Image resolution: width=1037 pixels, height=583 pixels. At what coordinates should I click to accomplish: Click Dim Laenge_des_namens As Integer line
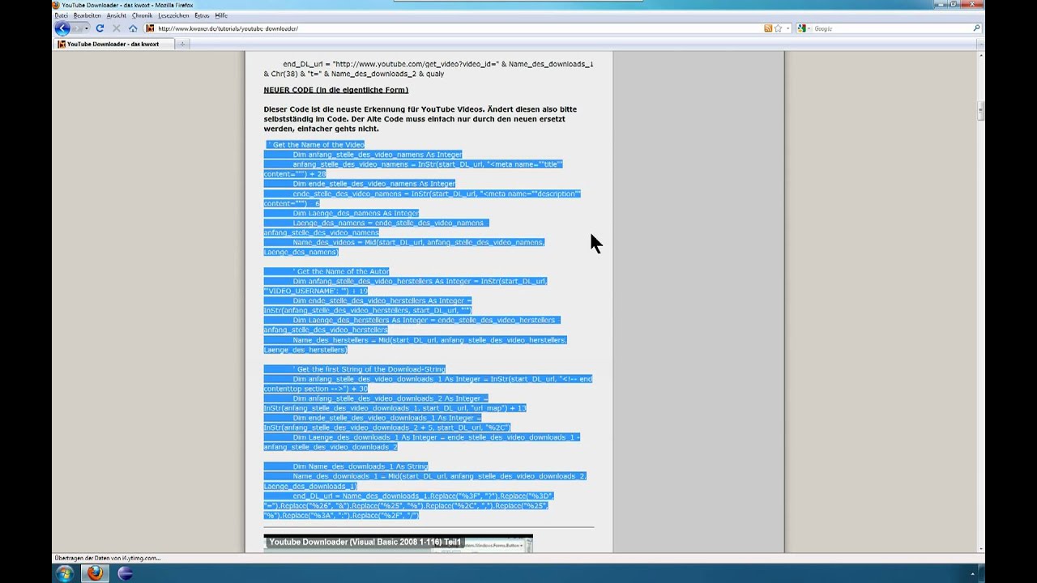click(356, 213)
